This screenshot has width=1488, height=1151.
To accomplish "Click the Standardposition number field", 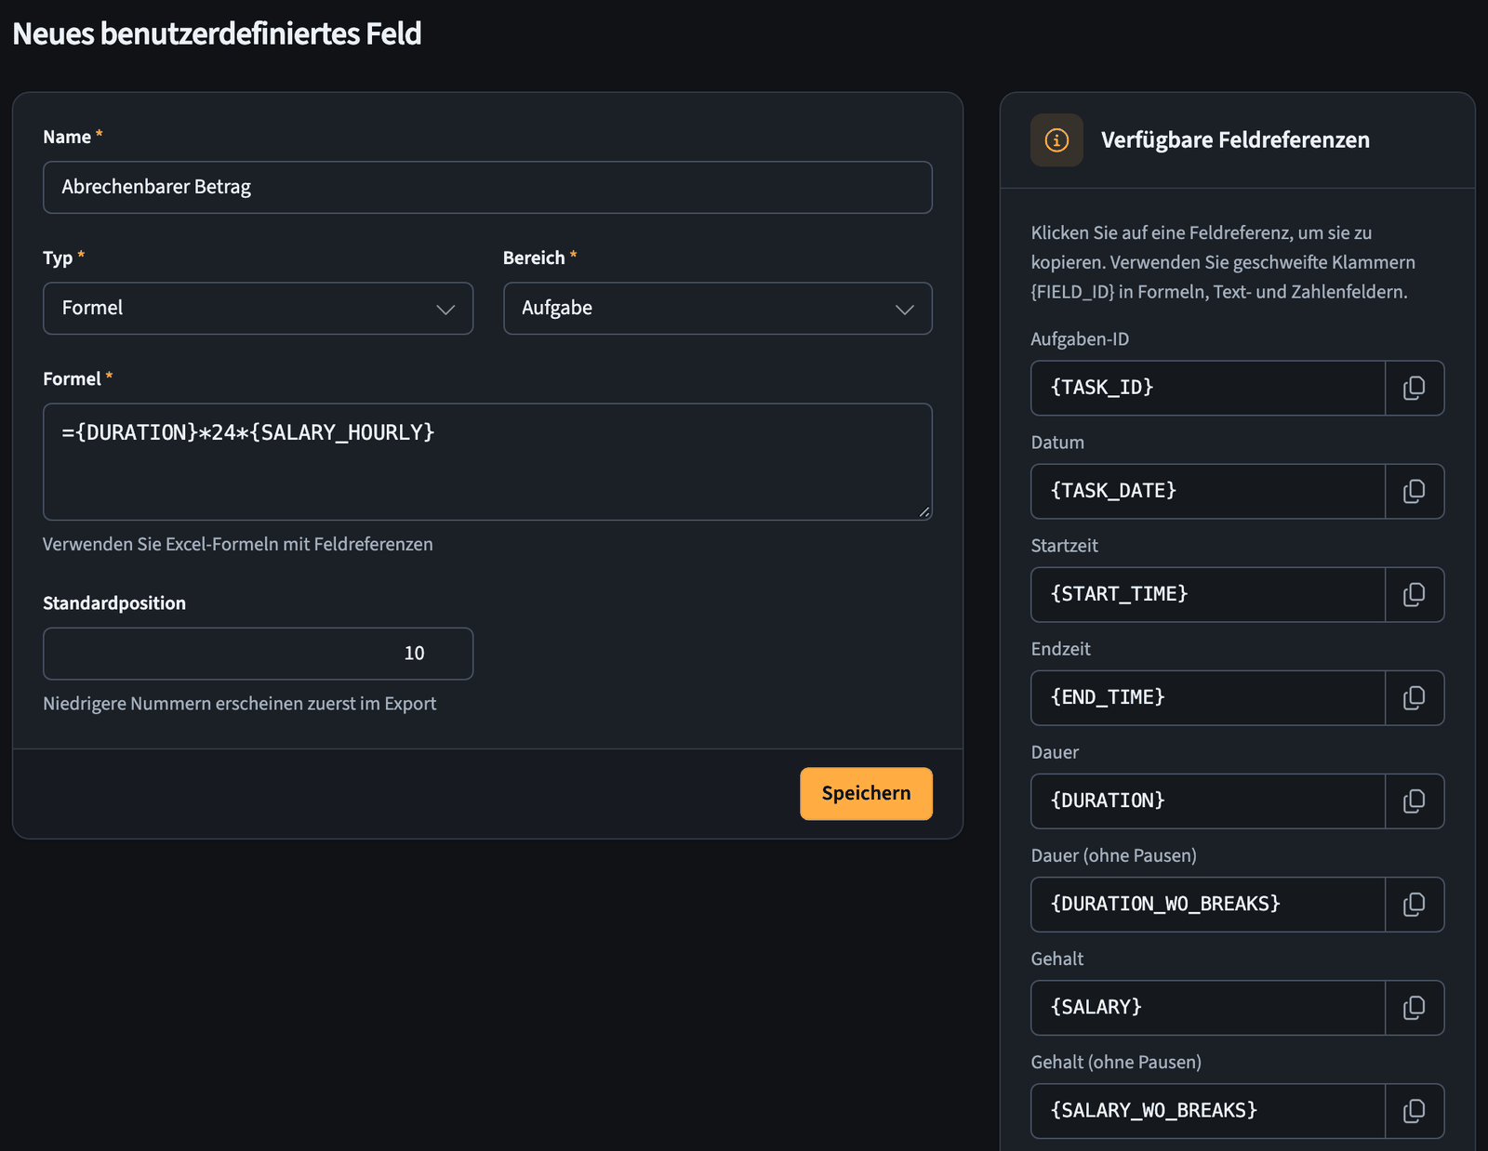I will coord(258,654).
